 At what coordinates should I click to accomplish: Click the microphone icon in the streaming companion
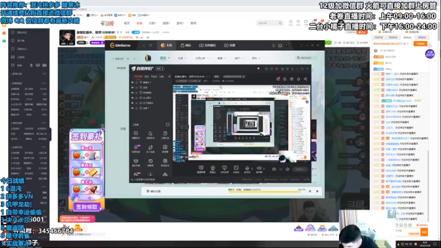(247, 169)
